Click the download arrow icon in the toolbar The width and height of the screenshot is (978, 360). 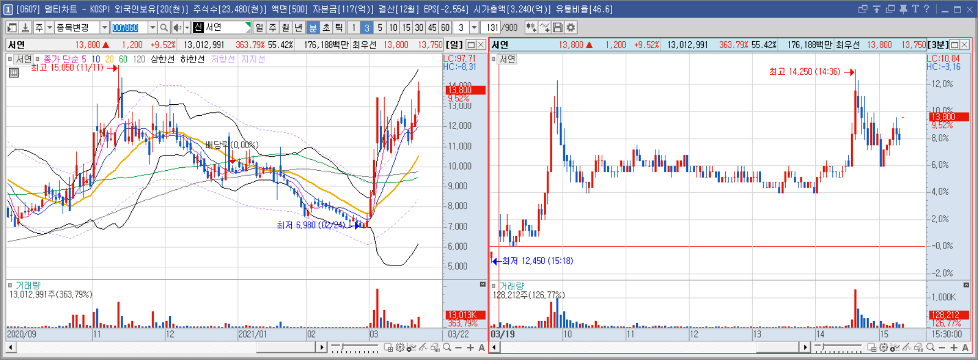click(x=25, y=27)
